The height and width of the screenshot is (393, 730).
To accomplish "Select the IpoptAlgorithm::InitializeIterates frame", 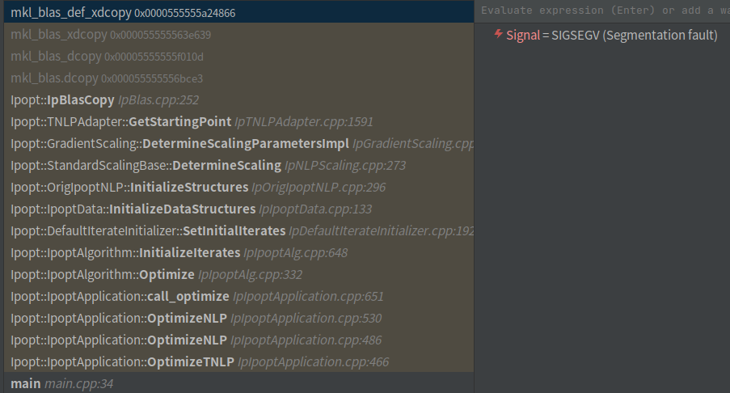I will (x=179, y=253).
